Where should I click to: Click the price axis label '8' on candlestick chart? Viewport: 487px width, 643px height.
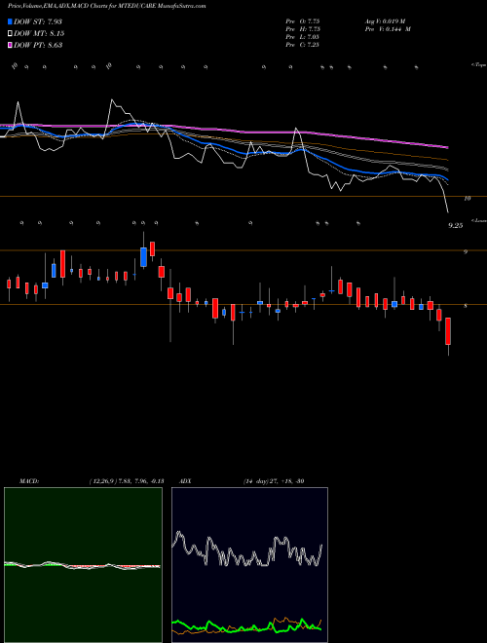(466, 306)
